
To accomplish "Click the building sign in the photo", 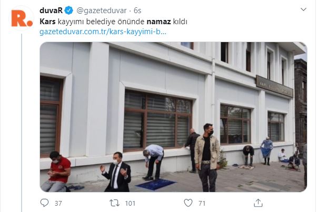I will 274,87.
